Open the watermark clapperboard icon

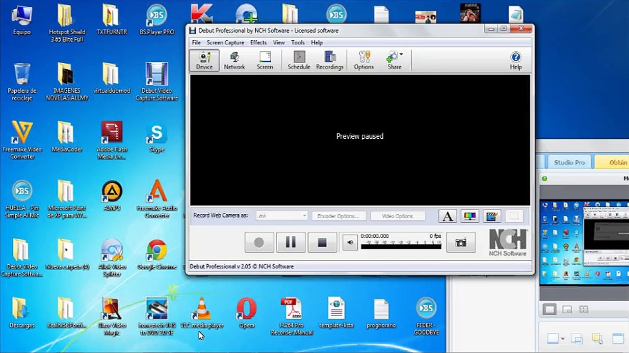(x=492, y=216)
